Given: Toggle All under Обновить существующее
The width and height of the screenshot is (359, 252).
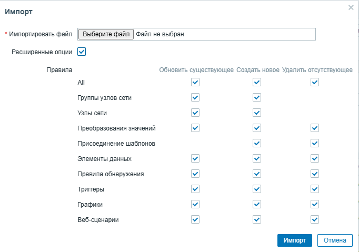Looking at the screenshot, I should point(195,82).
